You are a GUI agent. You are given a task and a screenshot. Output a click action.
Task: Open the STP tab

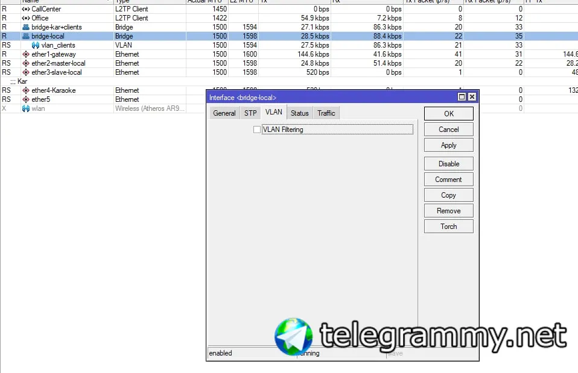[250, 113]
